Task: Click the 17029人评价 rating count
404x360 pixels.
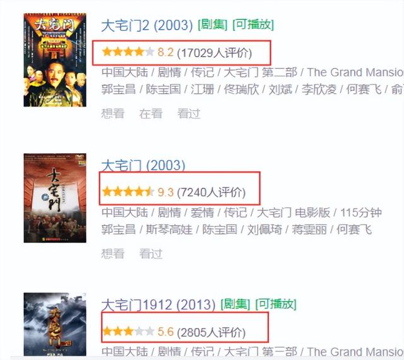Action: (215, 53)
